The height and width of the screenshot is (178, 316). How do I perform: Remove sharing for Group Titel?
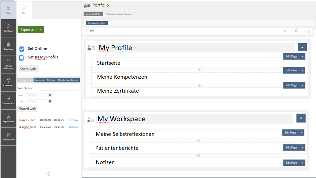(74, 120)
